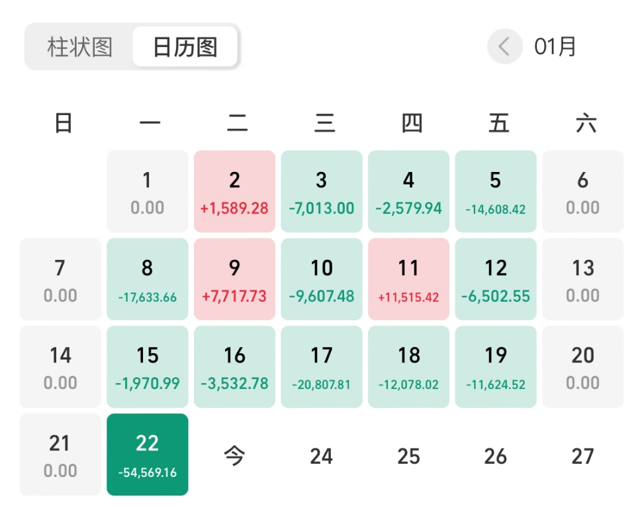
Task: Select day 25 in calendar
Action: [x=408, y=456]
